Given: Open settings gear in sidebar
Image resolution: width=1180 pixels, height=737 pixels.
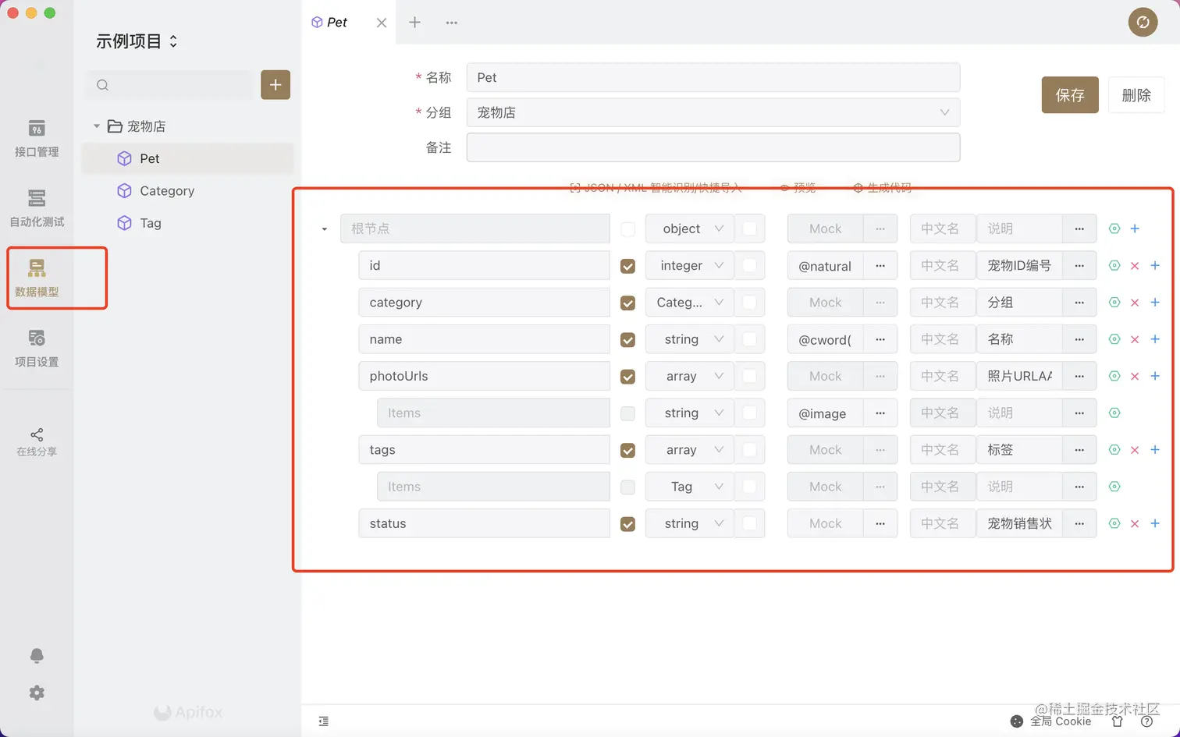Looking at the screenshot, I should (37, 693).
